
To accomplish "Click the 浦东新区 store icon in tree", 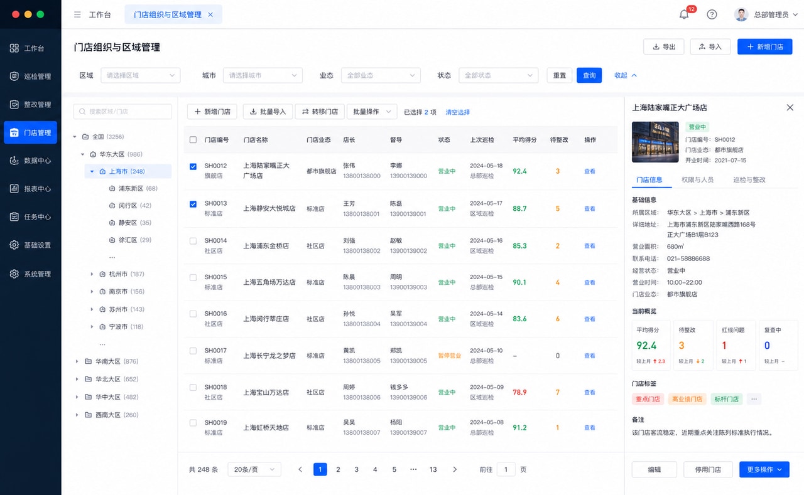I will click(x=112, y=188).
